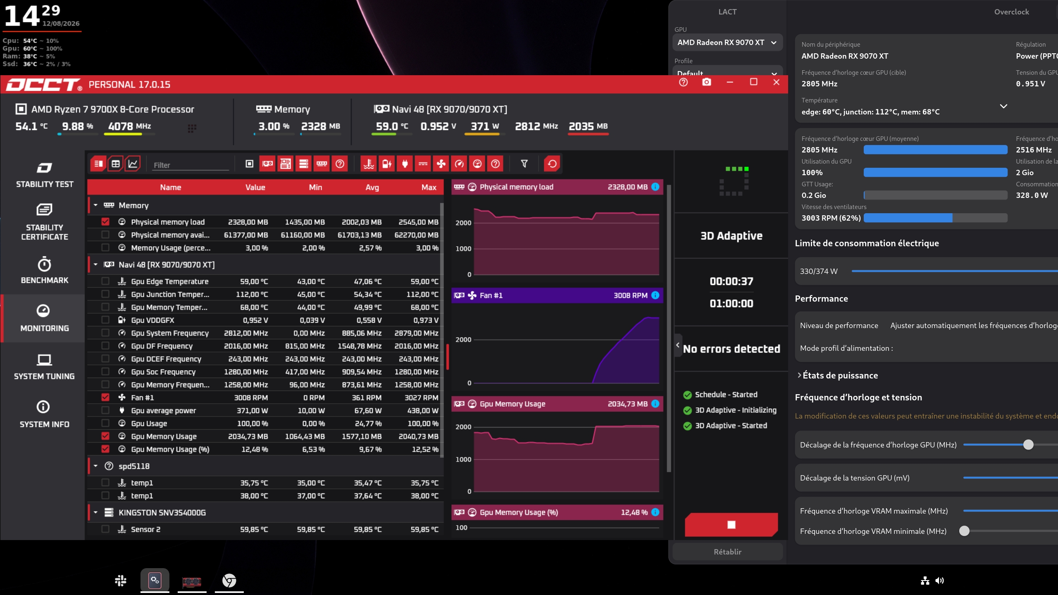Screen dimensions: 1058x595
Task: Toggle the power plug sensor type filter
Action: tap(405, 164)
